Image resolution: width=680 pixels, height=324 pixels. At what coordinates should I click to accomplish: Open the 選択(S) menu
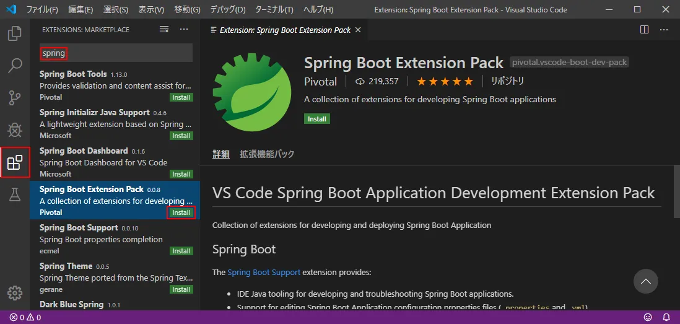pos(116,9)
